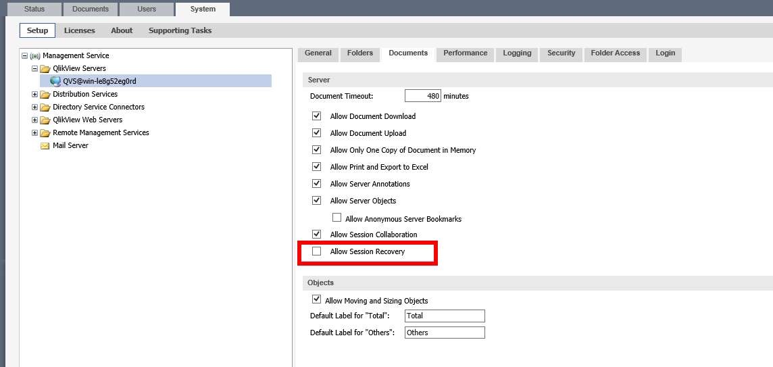Enable Allow Anonymous Server Bookmarks

click(336, 218)
